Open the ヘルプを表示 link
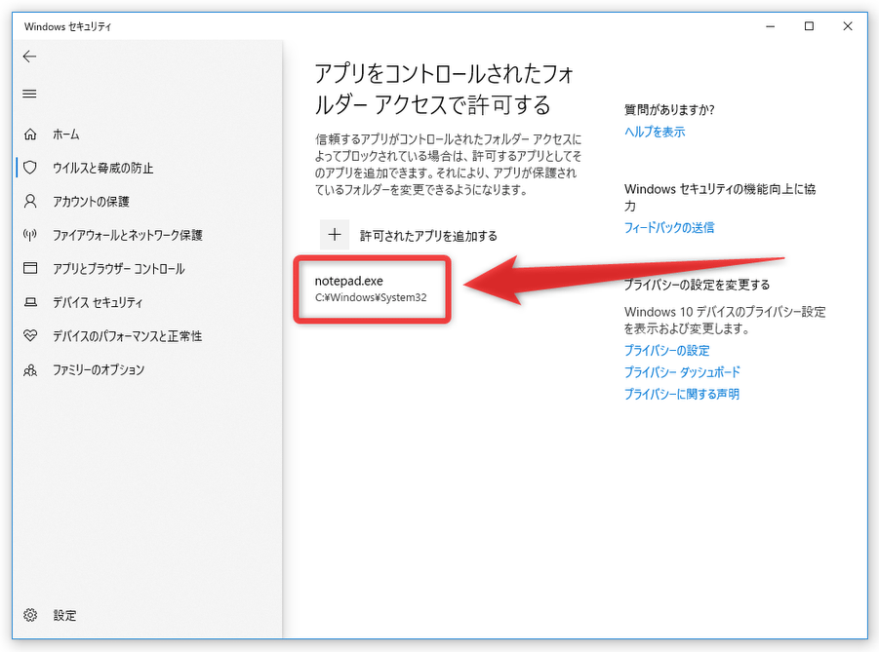 tap(655, 132)
